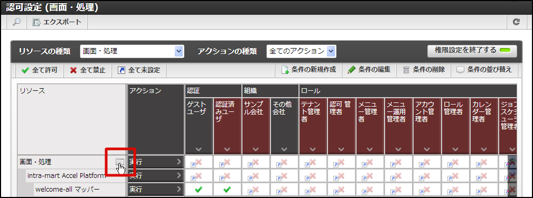The height and width of the screenshot is (198, 533).
Task: Expand 実行 action arrow in welcome-all マッパー row
Action: (179, 189)
